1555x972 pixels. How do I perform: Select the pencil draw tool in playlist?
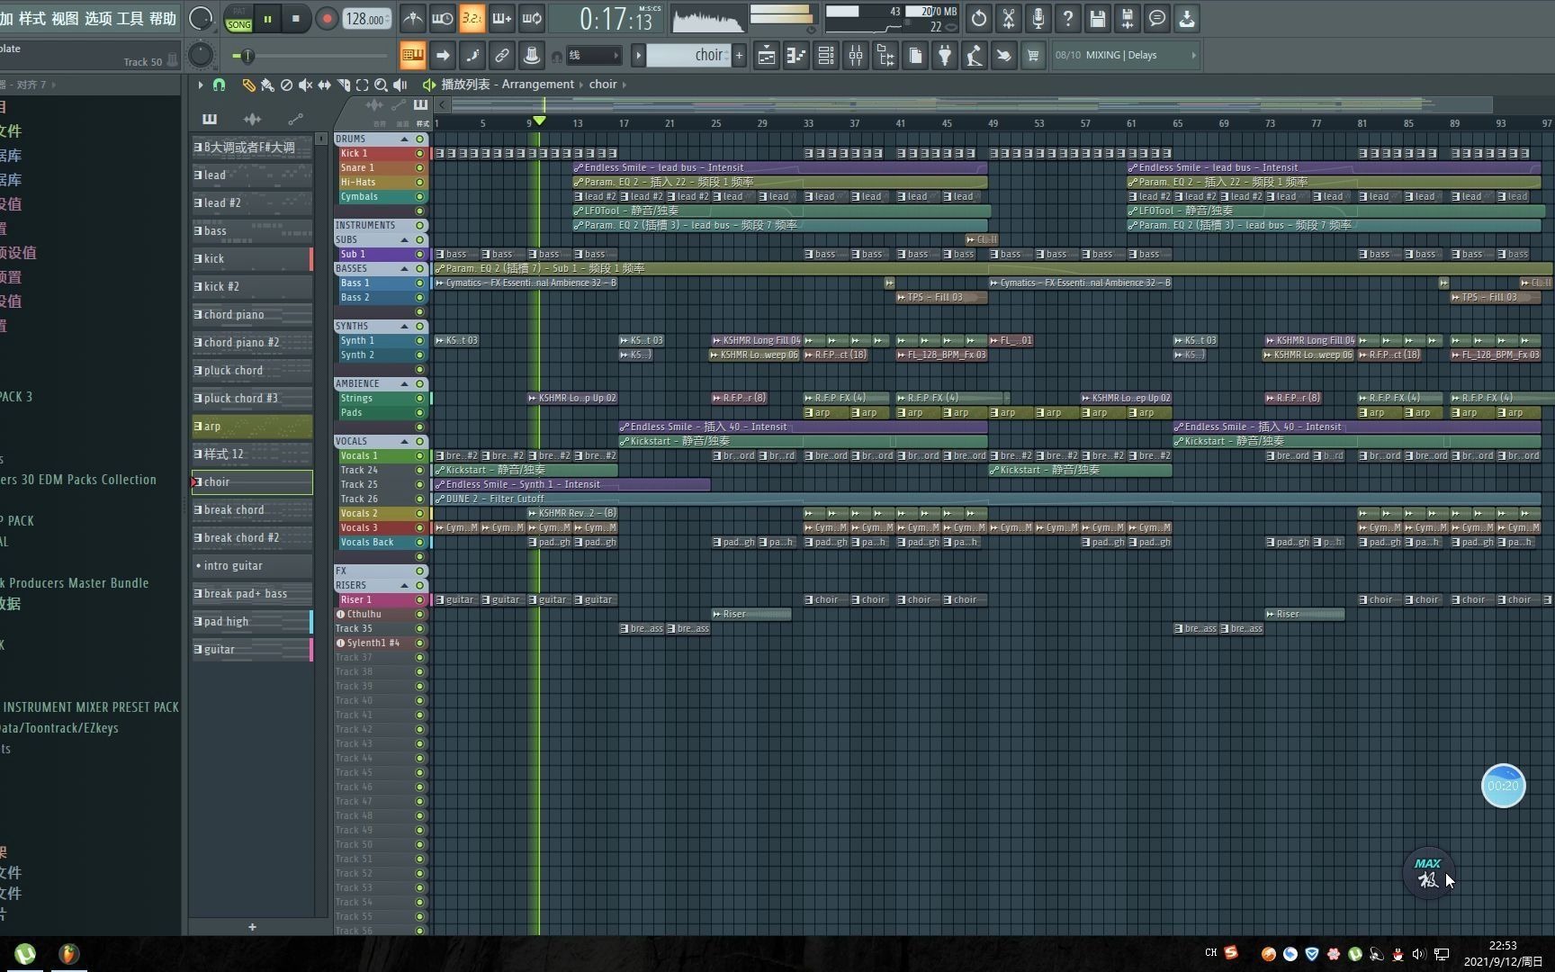248,85
